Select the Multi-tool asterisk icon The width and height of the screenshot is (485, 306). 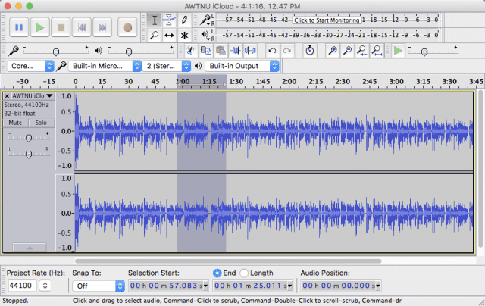[184, 35]
